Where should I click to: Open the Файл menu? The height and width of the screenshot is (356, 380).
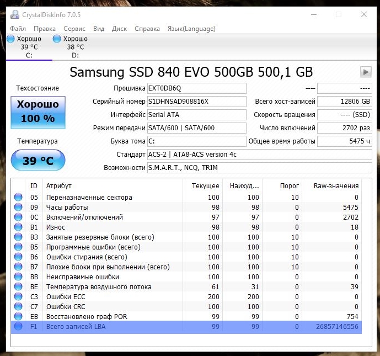point(18,29)
